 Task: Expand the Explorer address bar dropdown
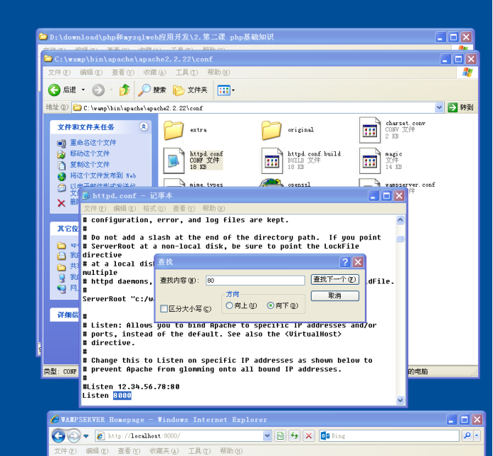tap(439, 108)
